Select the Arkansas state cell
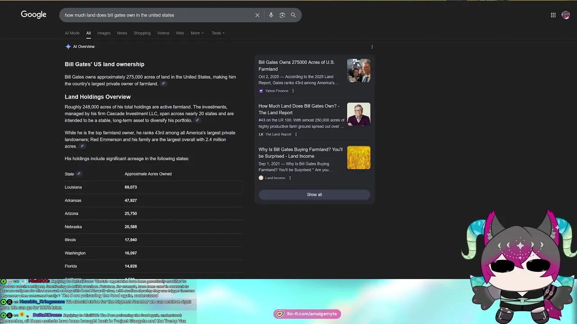577x324 pixels. (x=73, y=200)
